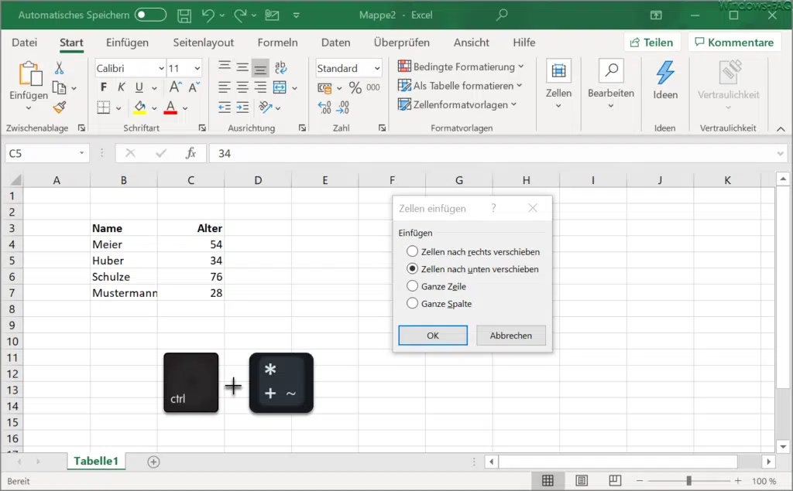Open the fill color dropdown arrow

[153, 107]
